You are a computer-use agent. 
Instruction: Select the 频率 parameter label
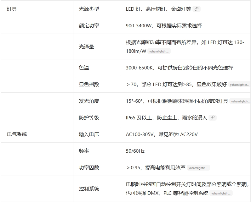(x=84, y=151)
